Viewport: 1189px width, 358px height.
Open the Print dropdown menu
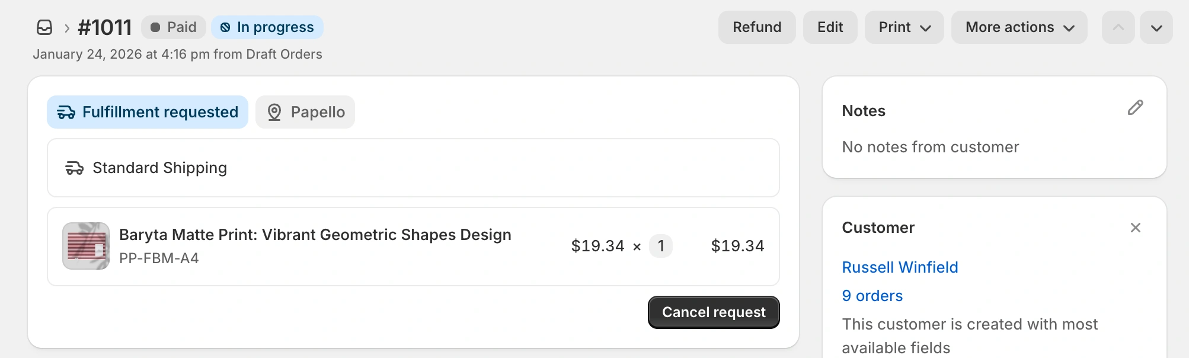pyautogui.click(x=904, y=27)
